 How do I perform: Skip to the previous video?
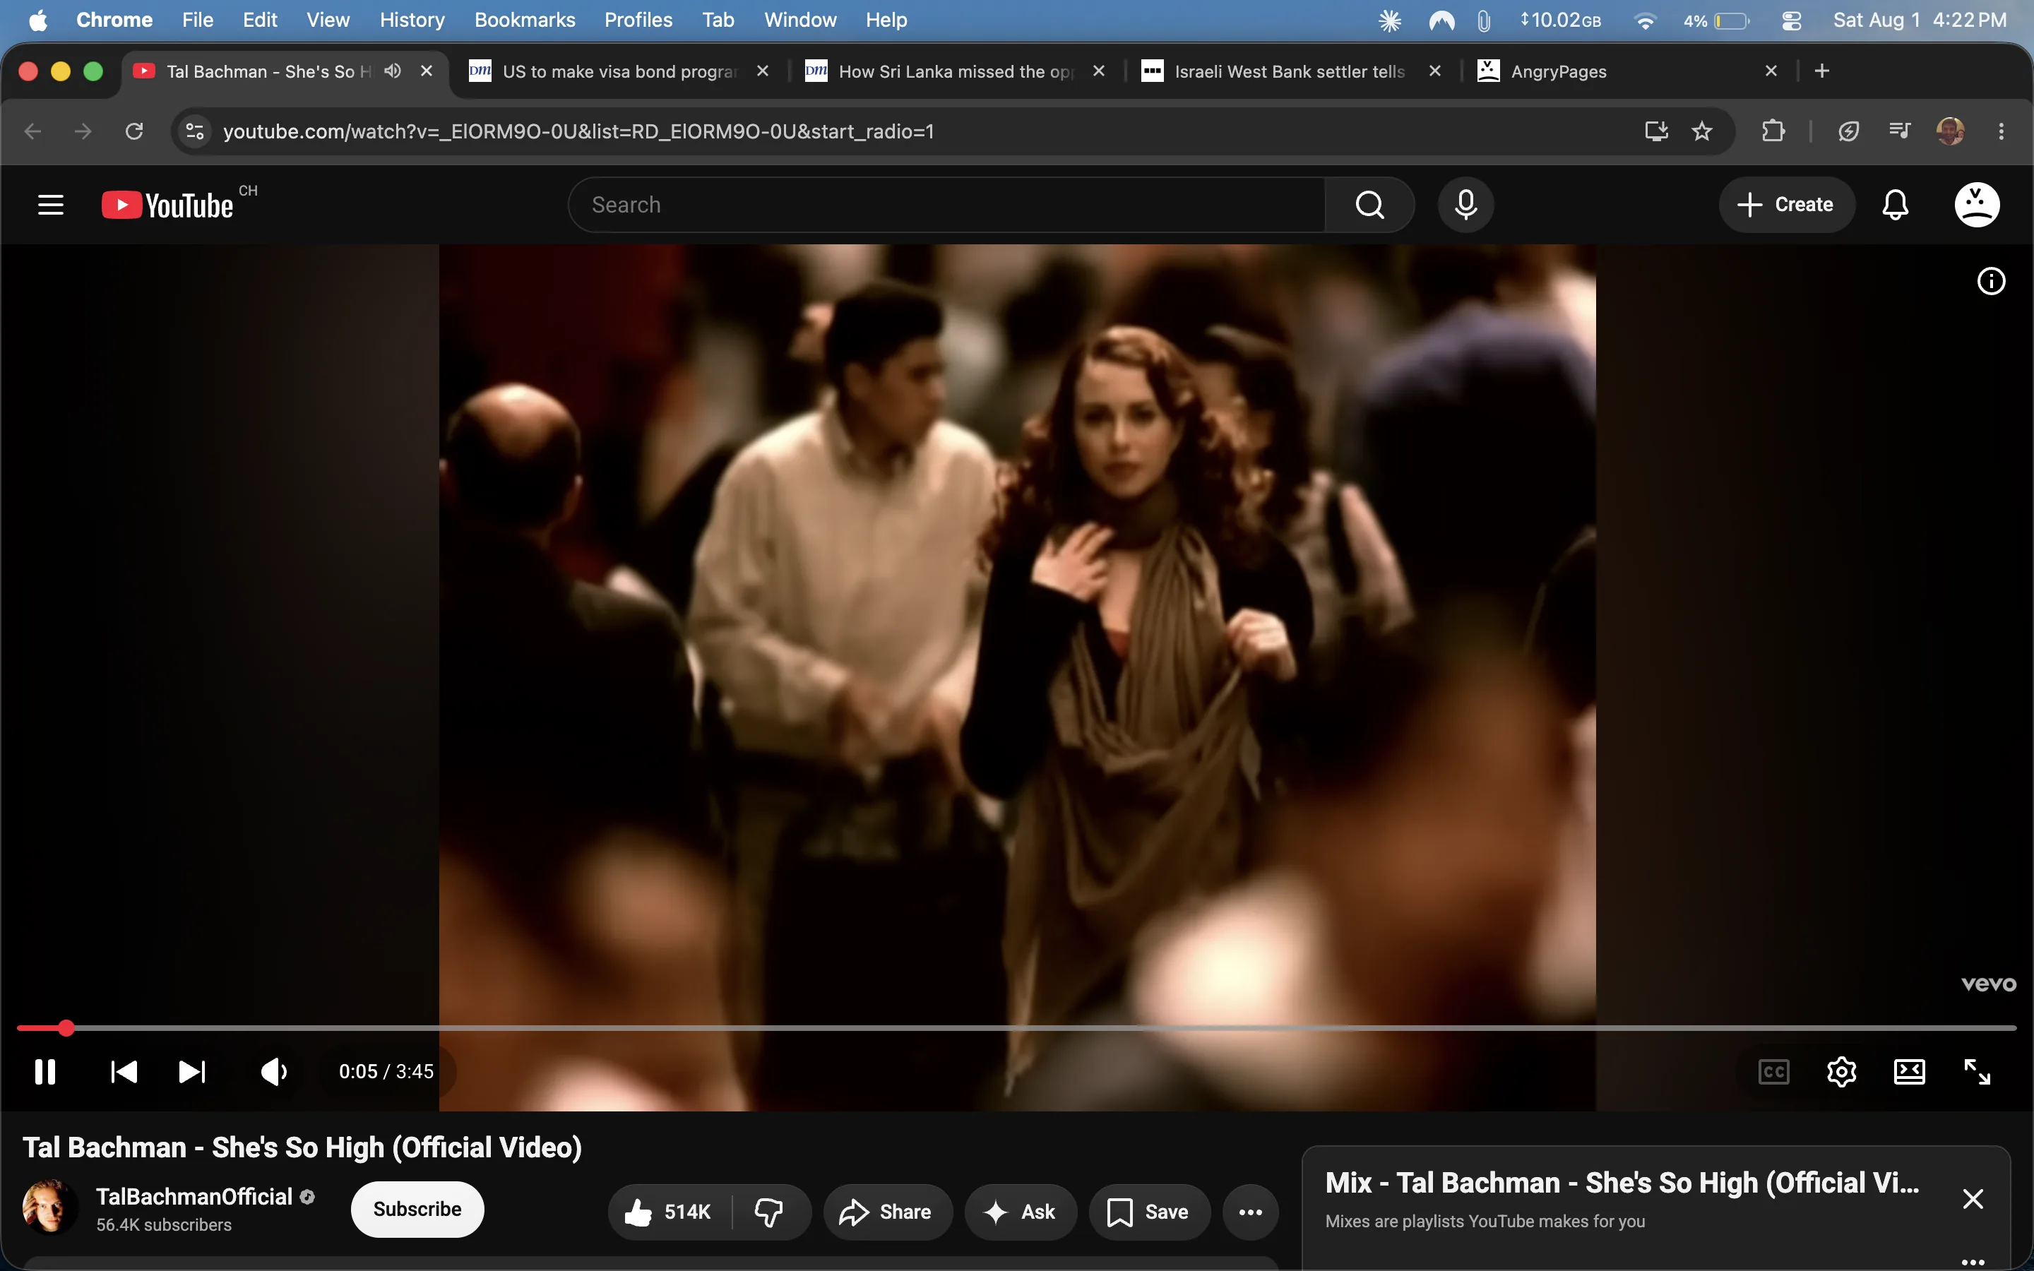(x=124, y=1072)
